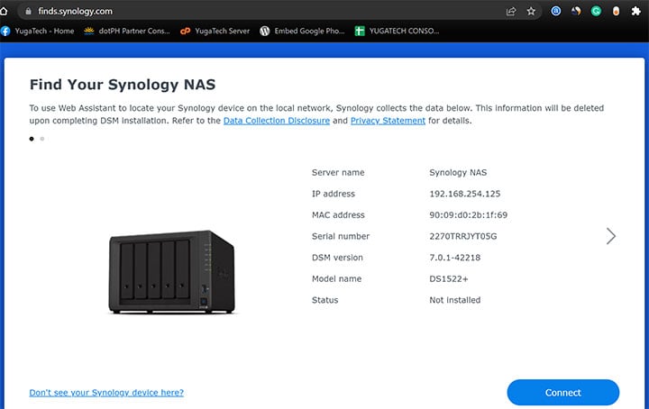Bookmark this page with the star icon

[x=531, y=11]
